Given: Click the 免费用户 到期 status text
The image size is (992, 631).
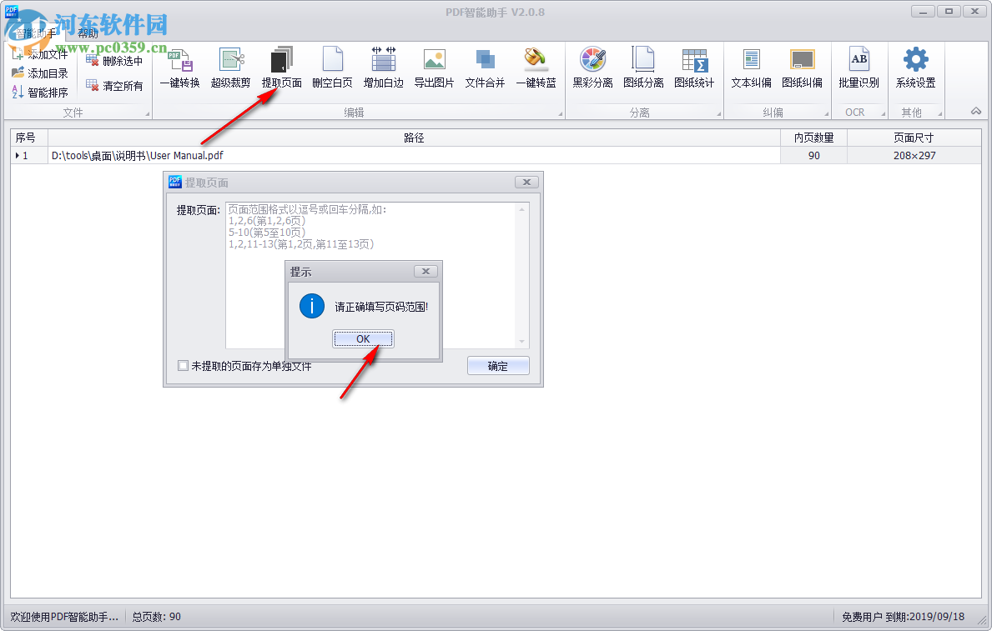Looking at the screenshot, I should point(903,617).
